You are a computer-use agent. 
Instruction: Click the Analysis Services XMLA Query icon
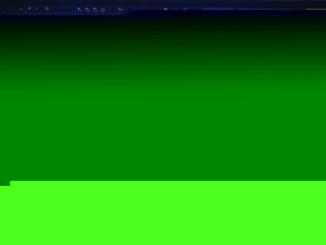click(x=103, y=10)
